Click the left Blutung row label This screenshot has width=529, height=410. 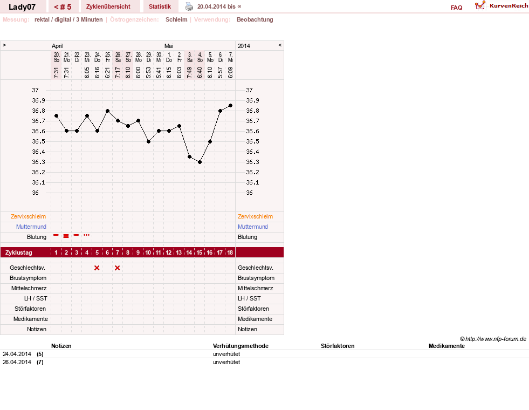point(37,237)
